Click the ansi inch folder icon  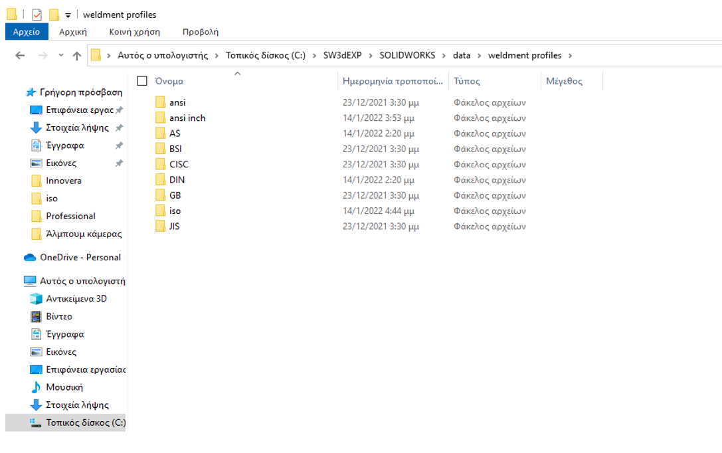point(159,118)
